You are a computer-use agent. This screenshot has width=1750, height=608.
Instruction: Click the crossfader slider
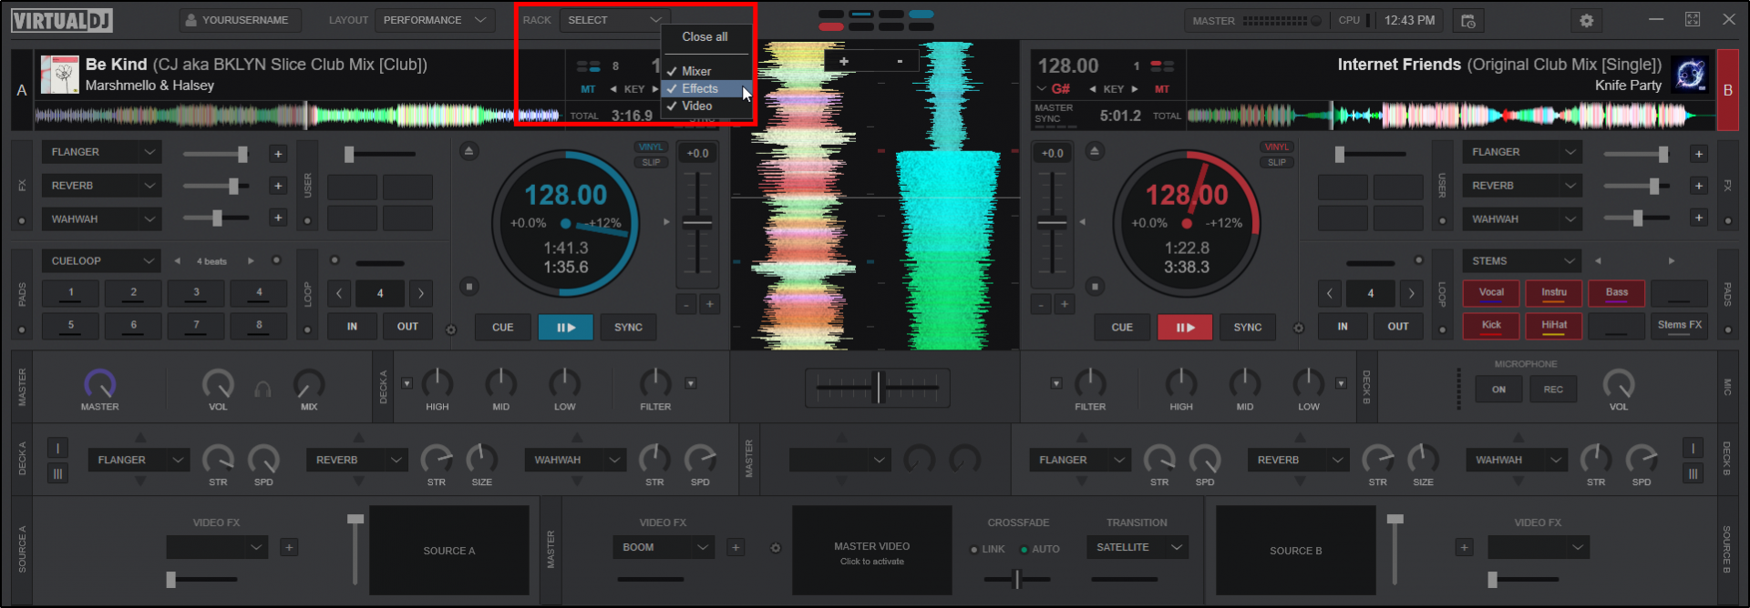pyautogui.click(x=878, y=387)
